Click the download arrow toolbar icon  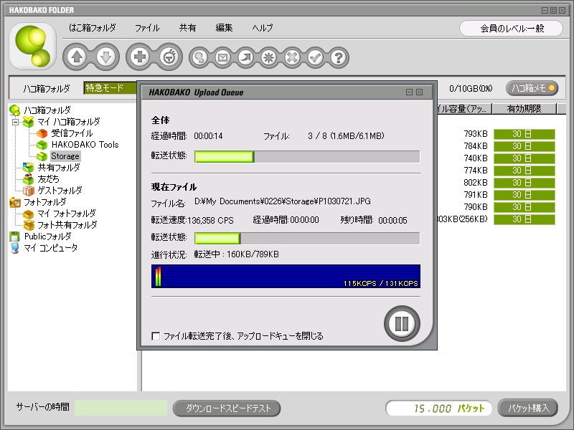(106, 57)
